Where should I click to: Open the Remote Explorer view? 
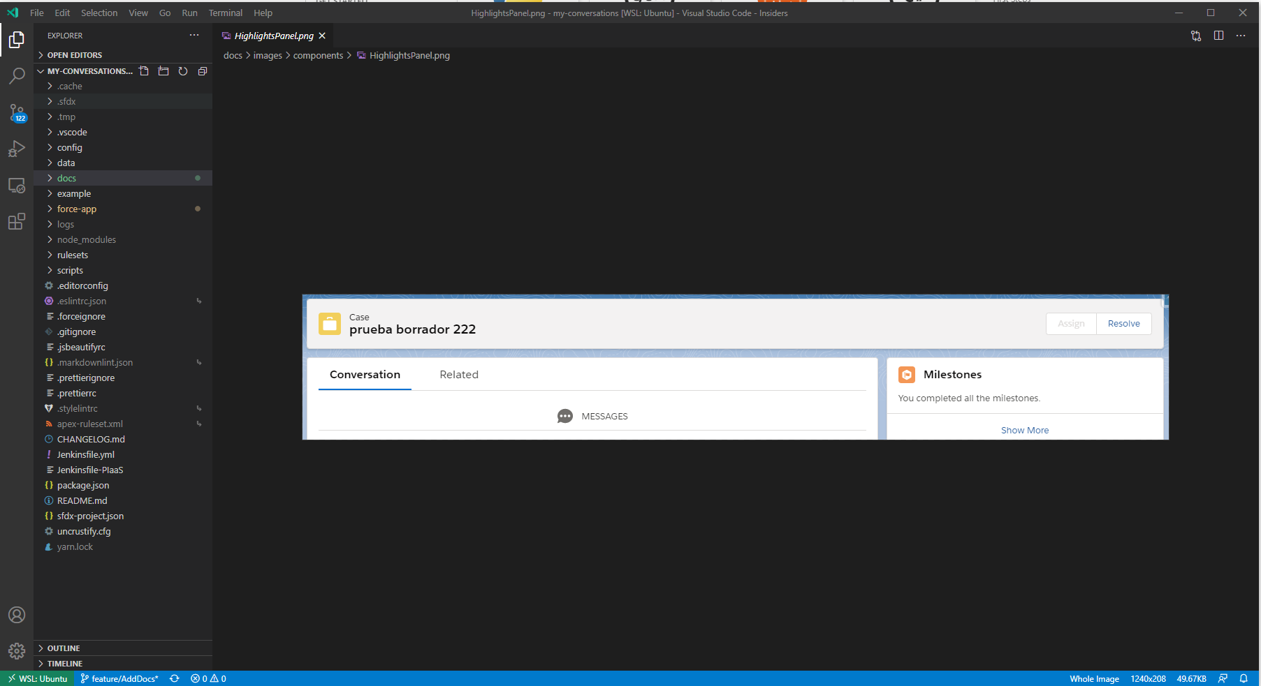(17, 185)
